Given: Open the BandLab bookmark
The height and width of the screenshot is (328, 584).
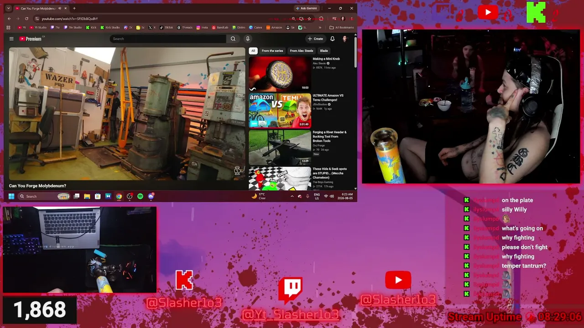Looking at the screenshot, I should pyautogui.click(x=220, y=27).
